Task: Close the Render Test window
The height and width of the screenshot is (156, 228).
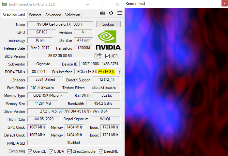Action: point(224,4)
